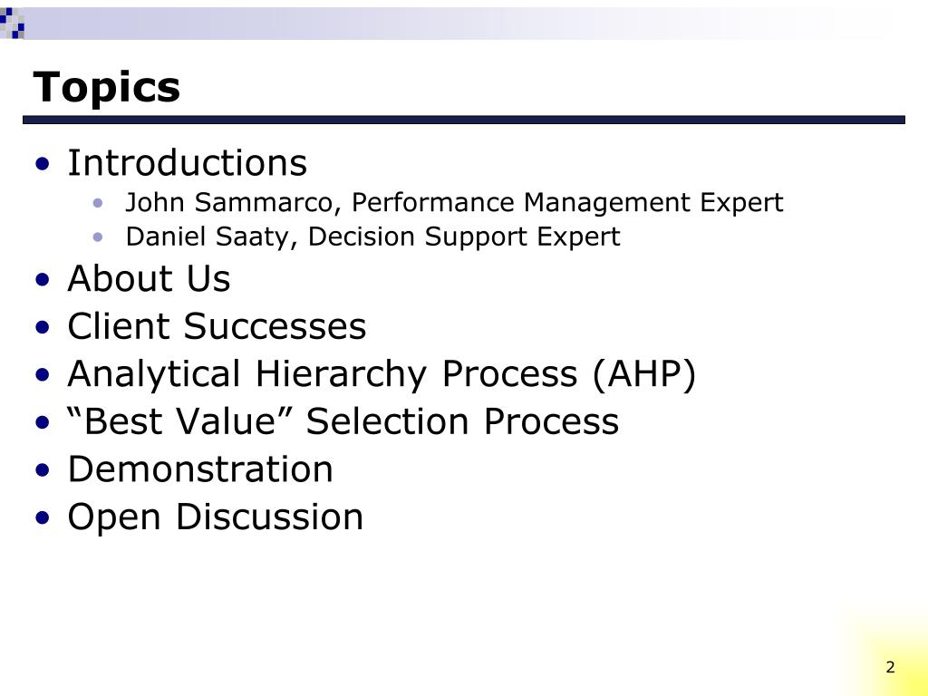Click the bullet dot beside Demonstration
Image resolution: width=928 pixels, height=696 pixels.
(x=43, y=470)
